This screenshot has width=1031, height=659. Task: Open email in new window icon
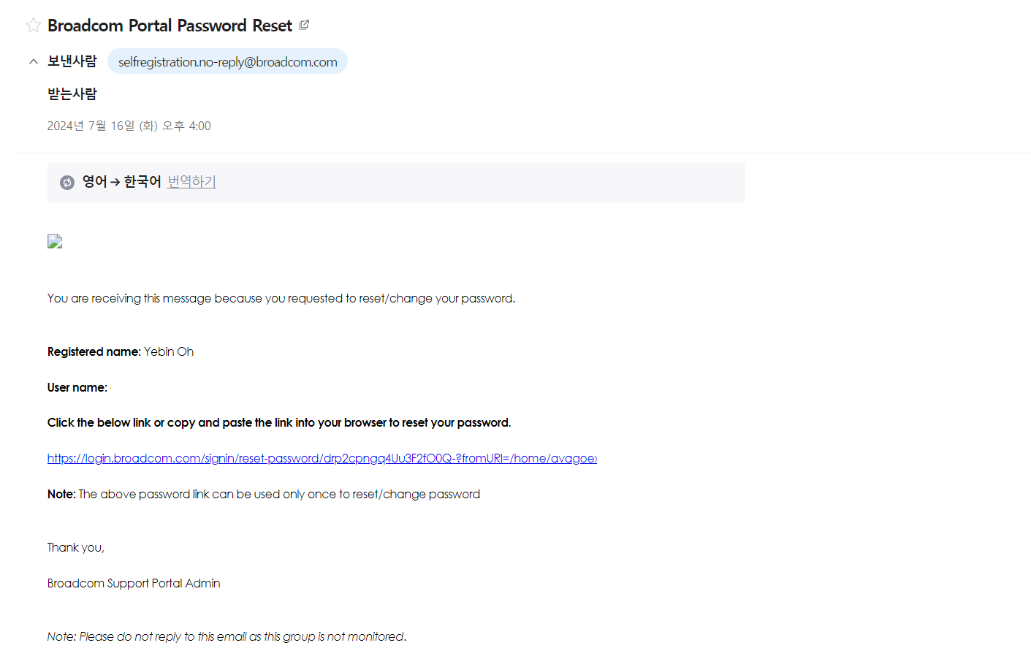[x=304, y=25]
